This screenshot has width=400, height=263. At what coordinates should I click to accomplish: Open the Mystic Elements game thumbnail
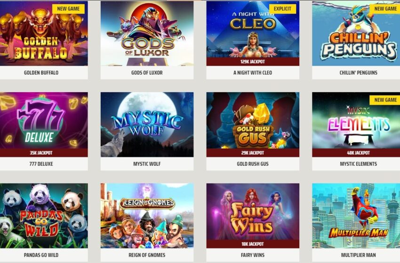356,120
